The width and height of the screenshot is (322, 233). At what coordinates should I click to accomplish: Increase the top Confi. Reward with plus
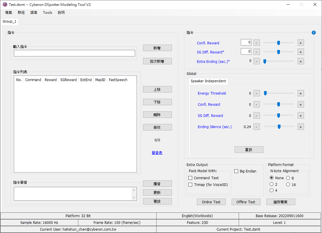click(x=301, y=43)
